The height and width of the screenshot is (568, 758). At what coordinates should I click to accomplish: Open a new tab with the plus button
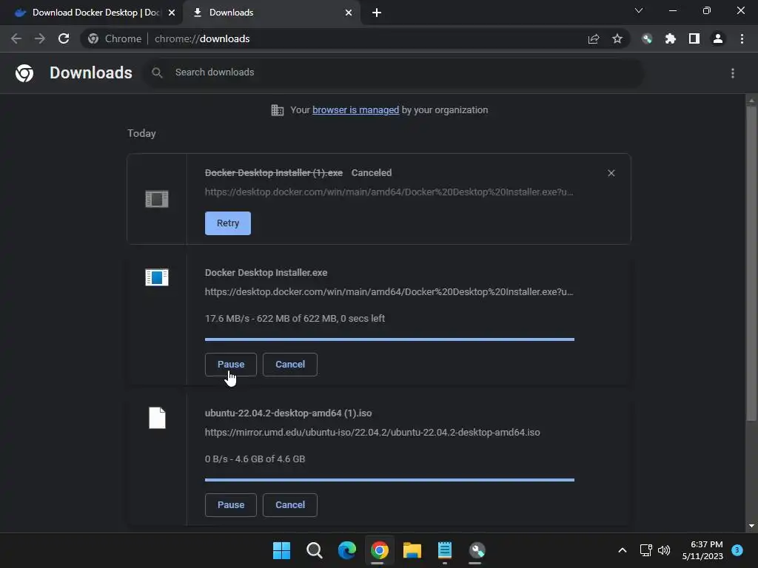(377, 13)
